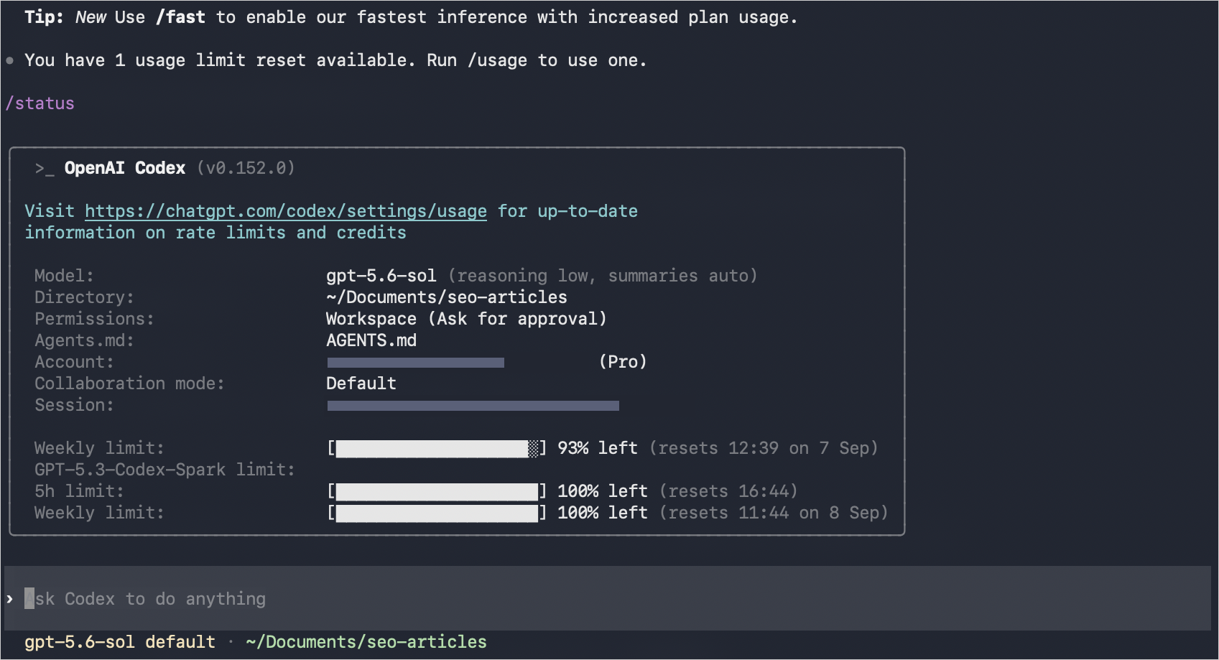Click the AGENTS.md value
Screen dimensions: 1219x660
tap(371, 340)
